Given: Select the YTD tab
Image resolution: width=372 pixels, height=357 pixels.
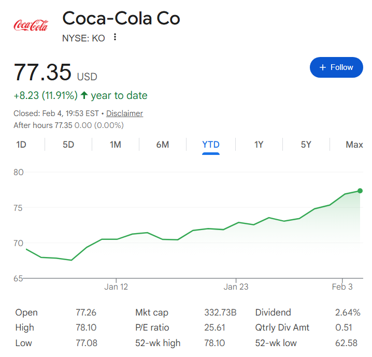Looking at the screenshot, I should [x=211, y=145].
